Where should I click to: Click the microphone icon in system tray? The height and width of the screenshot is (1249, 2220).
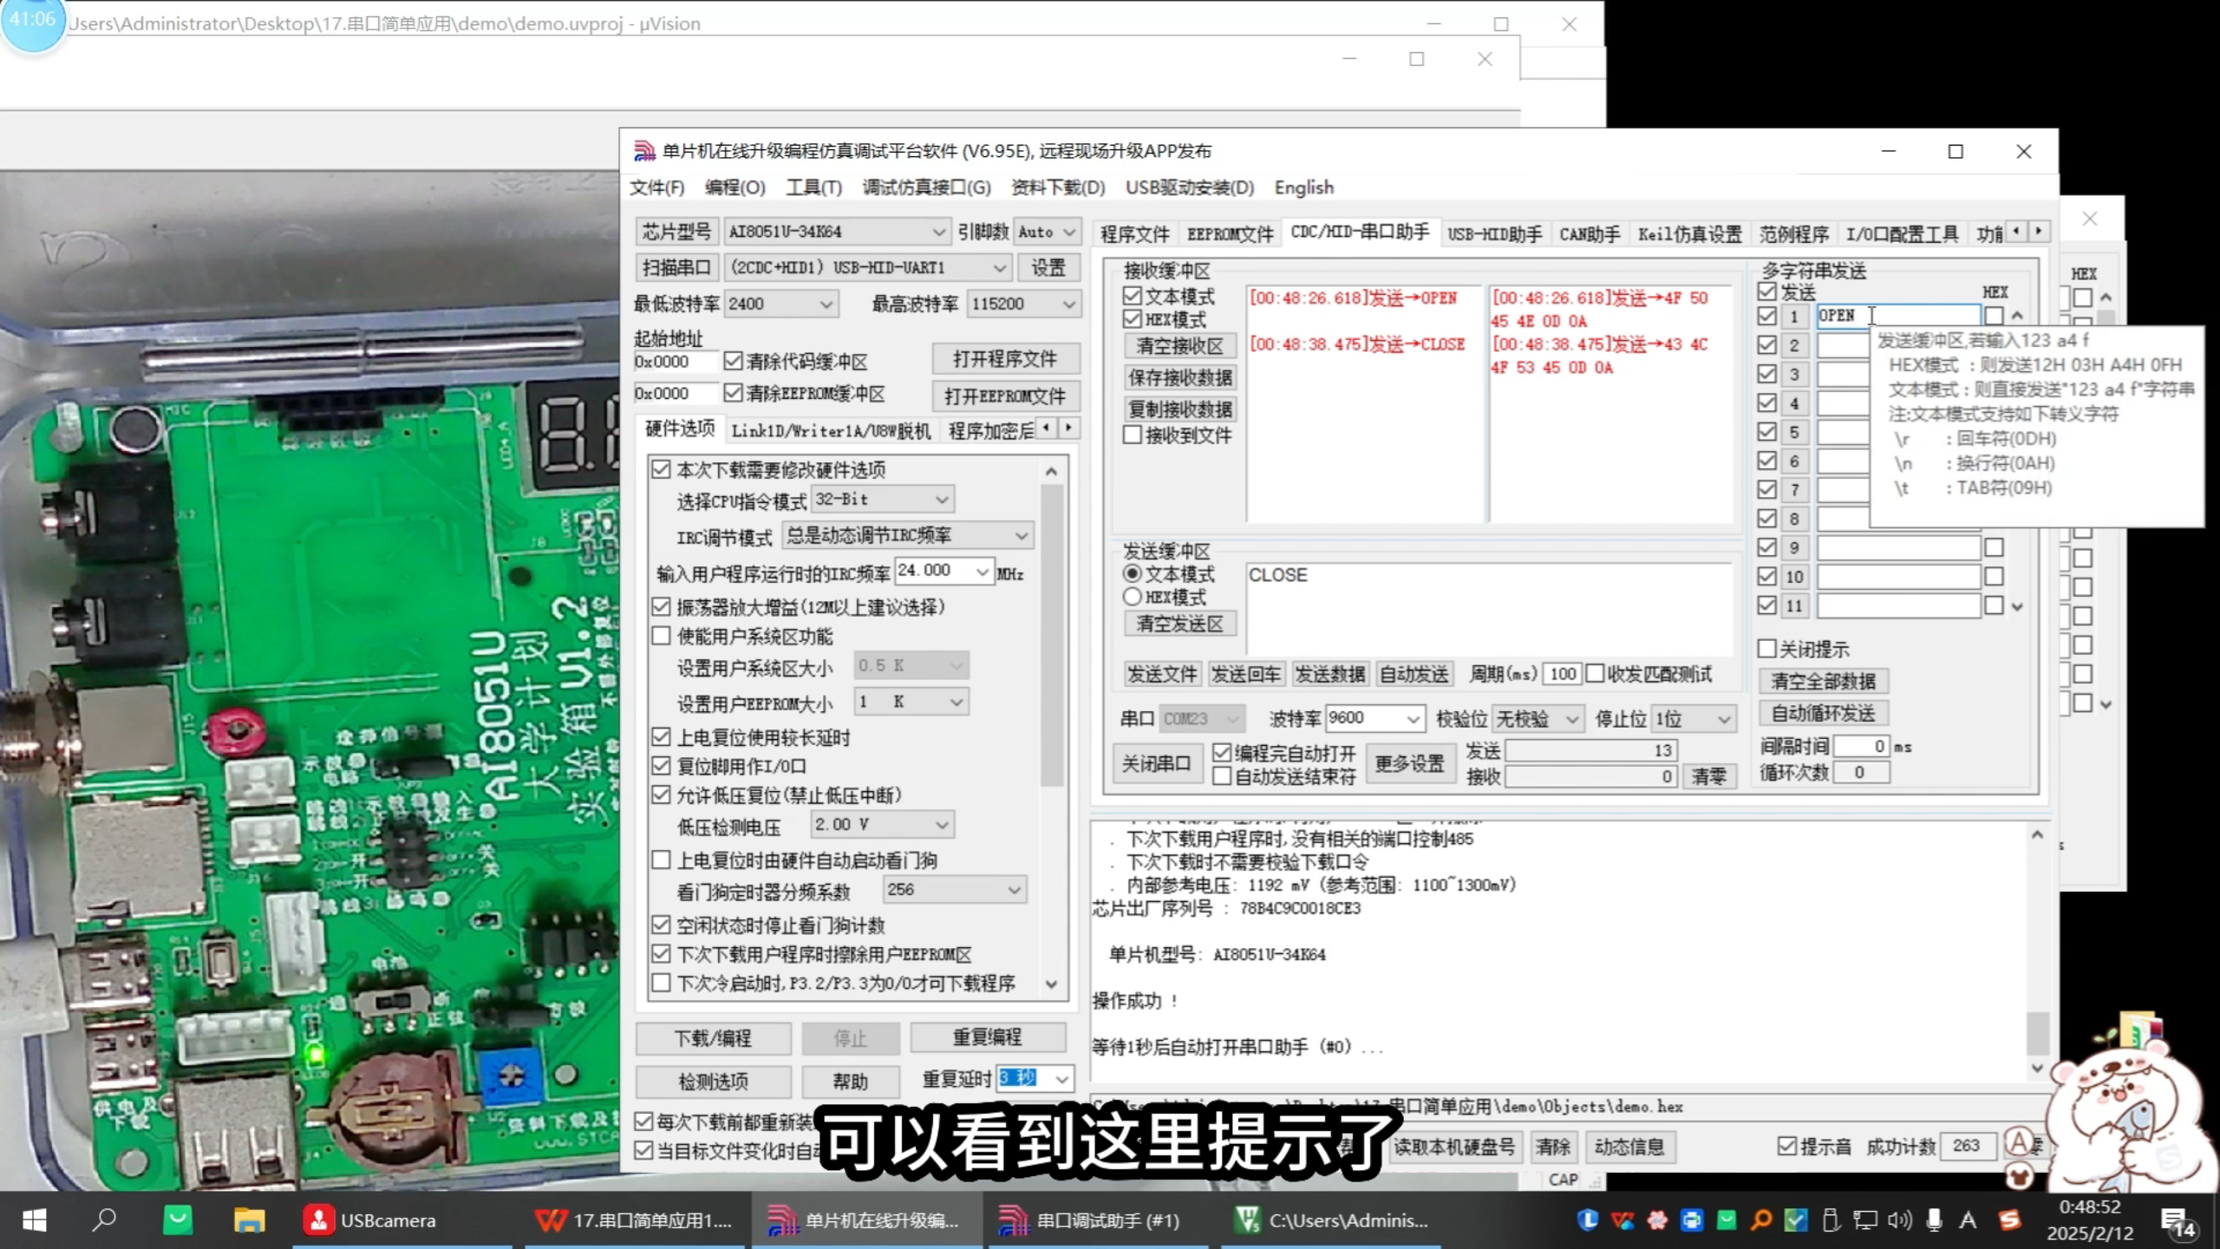pyautogui.click(x=1932, y=1220)
